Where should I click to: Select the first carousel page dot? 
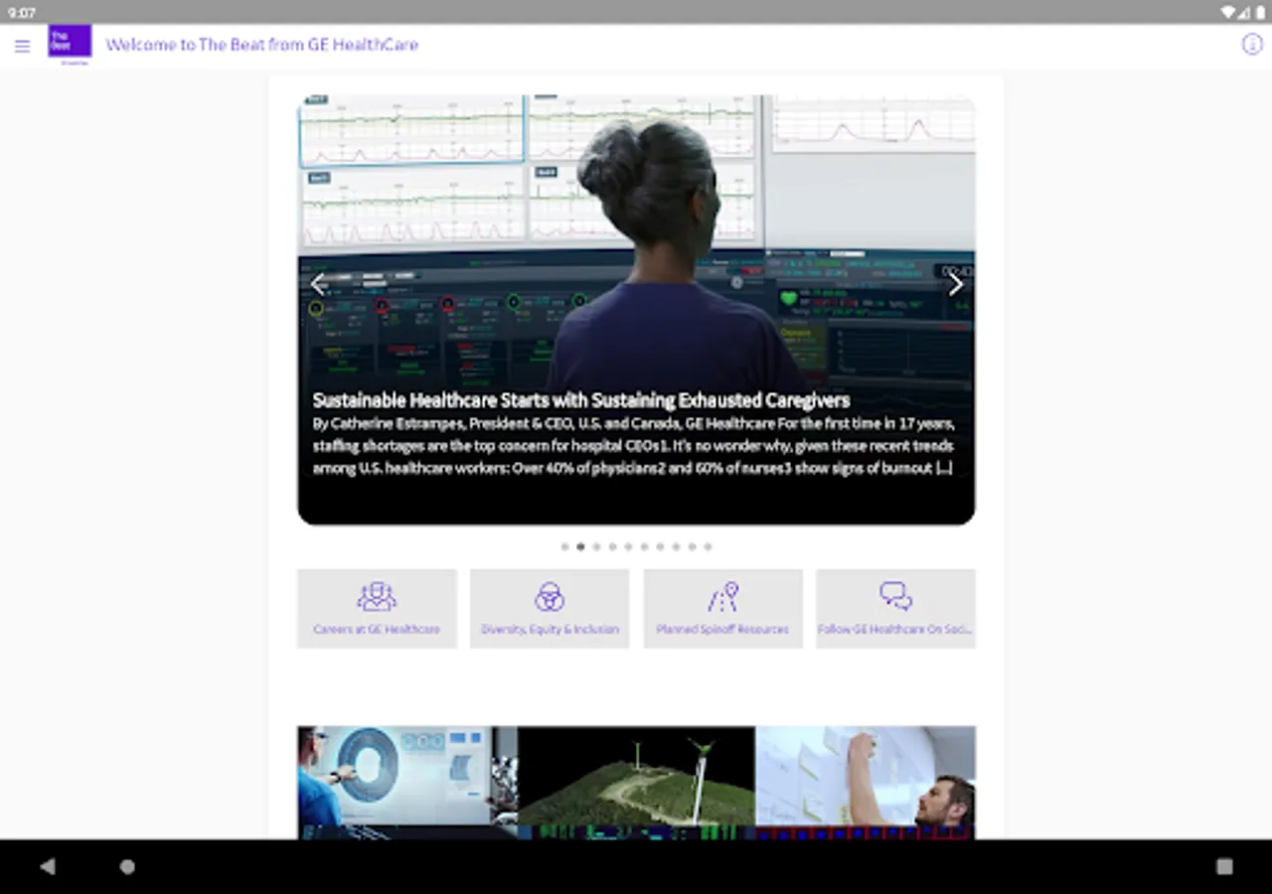pyautogui.click(x=565, y=546)
